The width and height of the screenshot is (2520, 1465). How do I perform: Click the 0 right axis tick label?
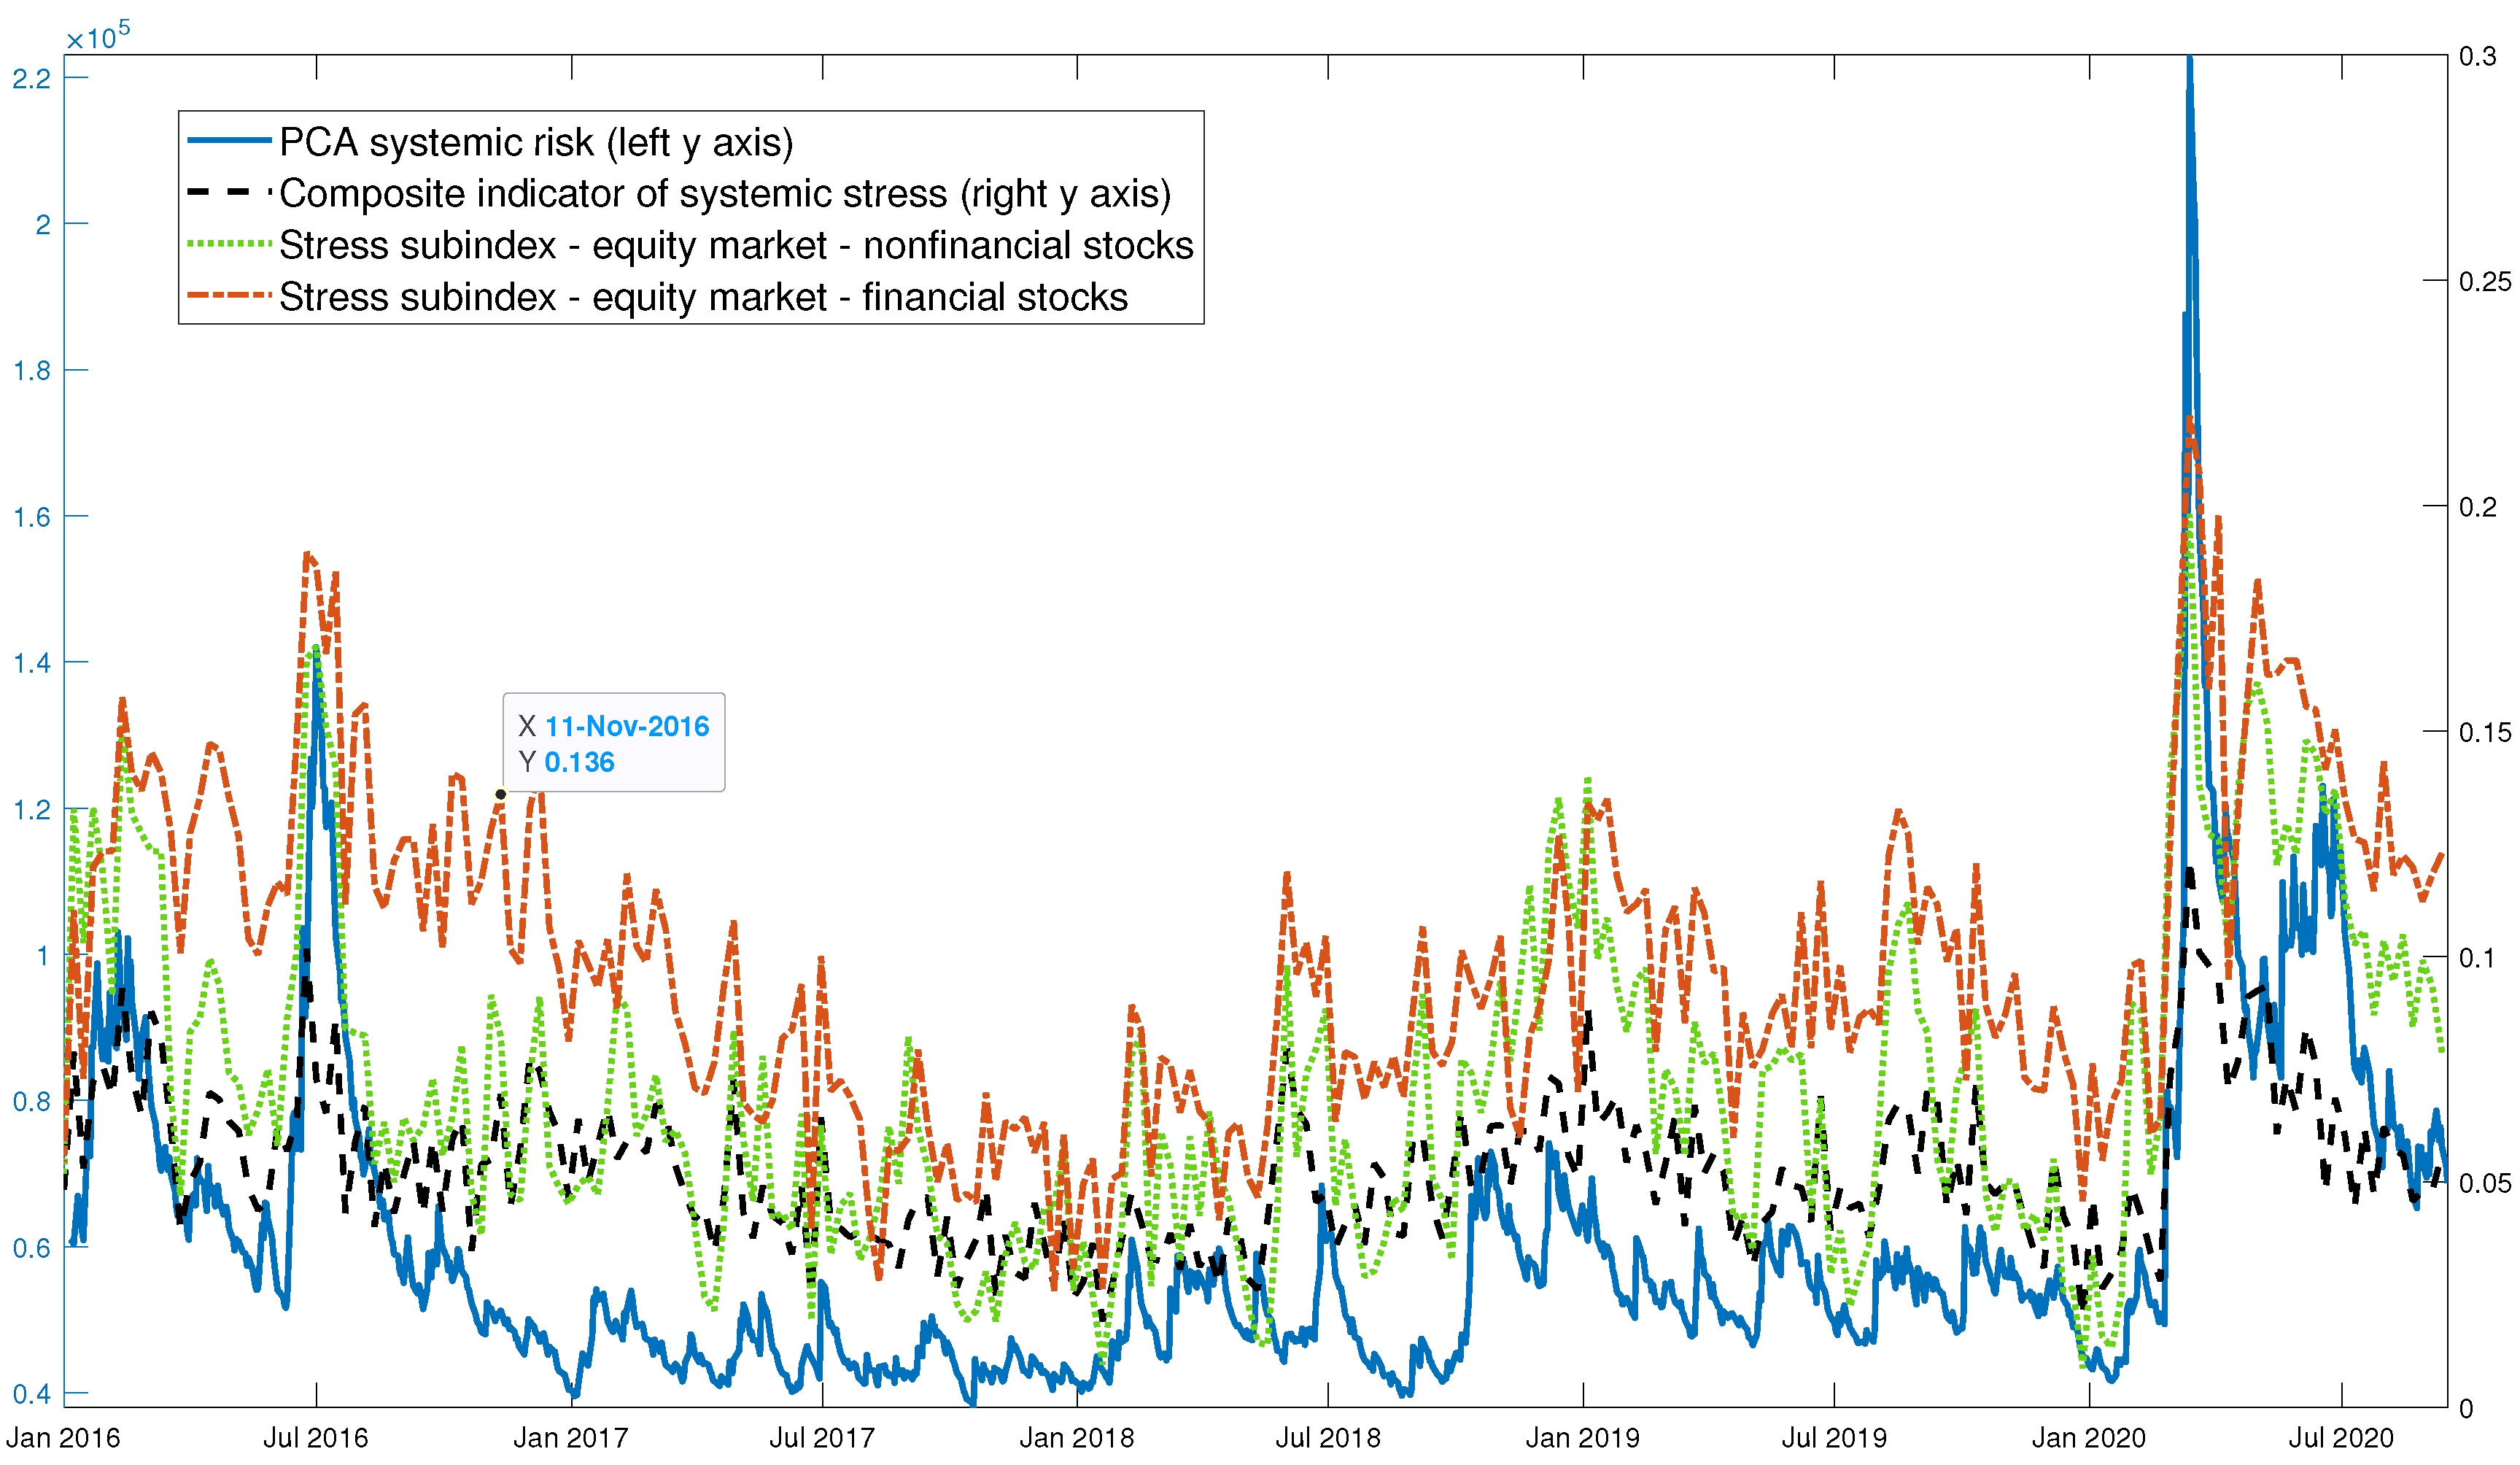(x=2466, y=1409)
